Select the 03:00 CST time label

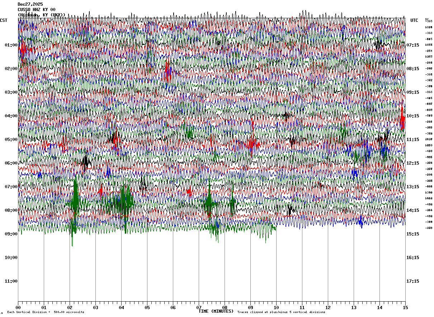click(x=11, y=92)
